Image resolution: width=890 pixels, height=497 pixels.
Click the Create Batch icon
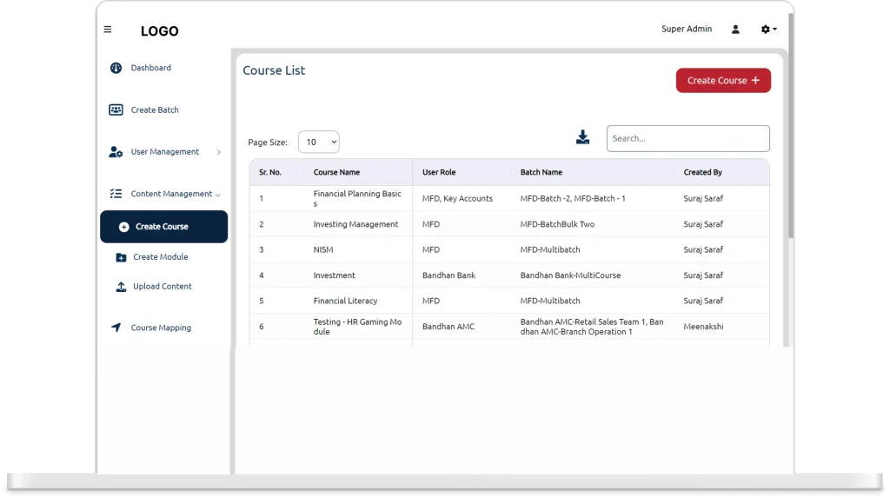click(116, 110)
